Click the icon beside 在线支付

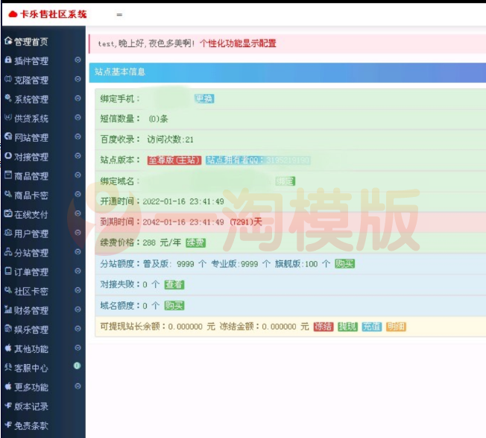point(8,213)
